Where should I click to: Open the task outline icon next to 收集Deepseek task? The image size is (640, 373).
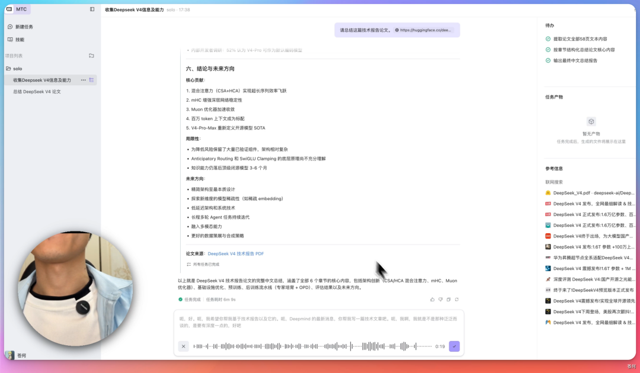click(x=91, y=79)
